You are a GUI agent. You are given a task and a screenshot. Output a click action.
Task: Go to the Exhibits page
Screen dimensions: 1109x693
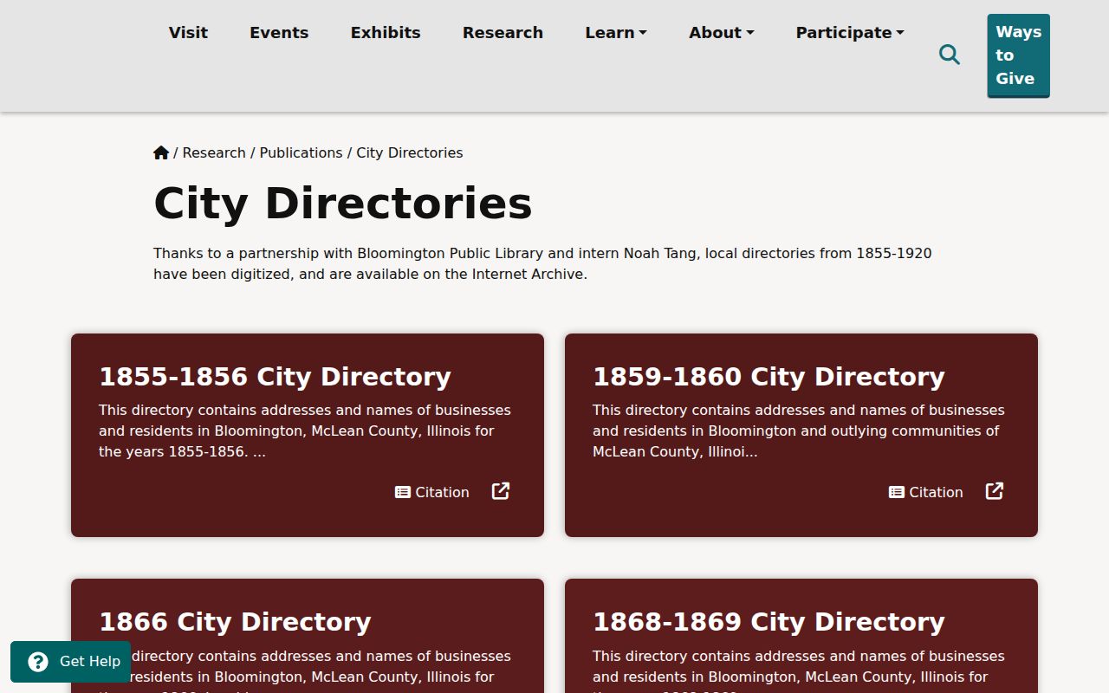pyautogui.click(x=386, y=33)
